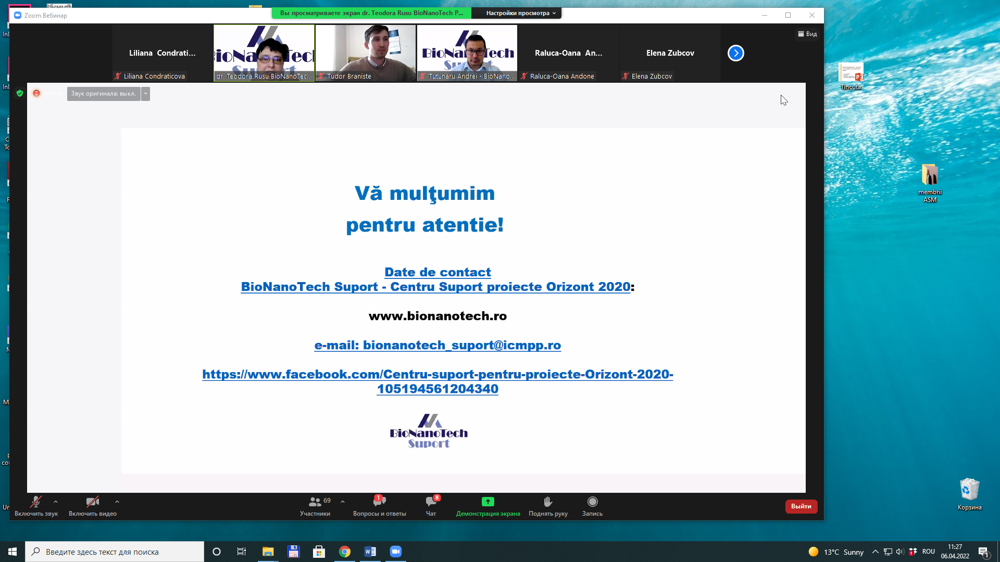
Task: Unmute microphone with Включить звук
Action: (36, 506)
